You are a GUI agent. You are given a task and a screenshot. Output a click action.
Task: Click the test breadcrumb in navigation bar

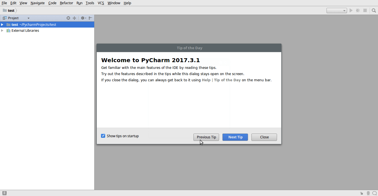[11, 10]
